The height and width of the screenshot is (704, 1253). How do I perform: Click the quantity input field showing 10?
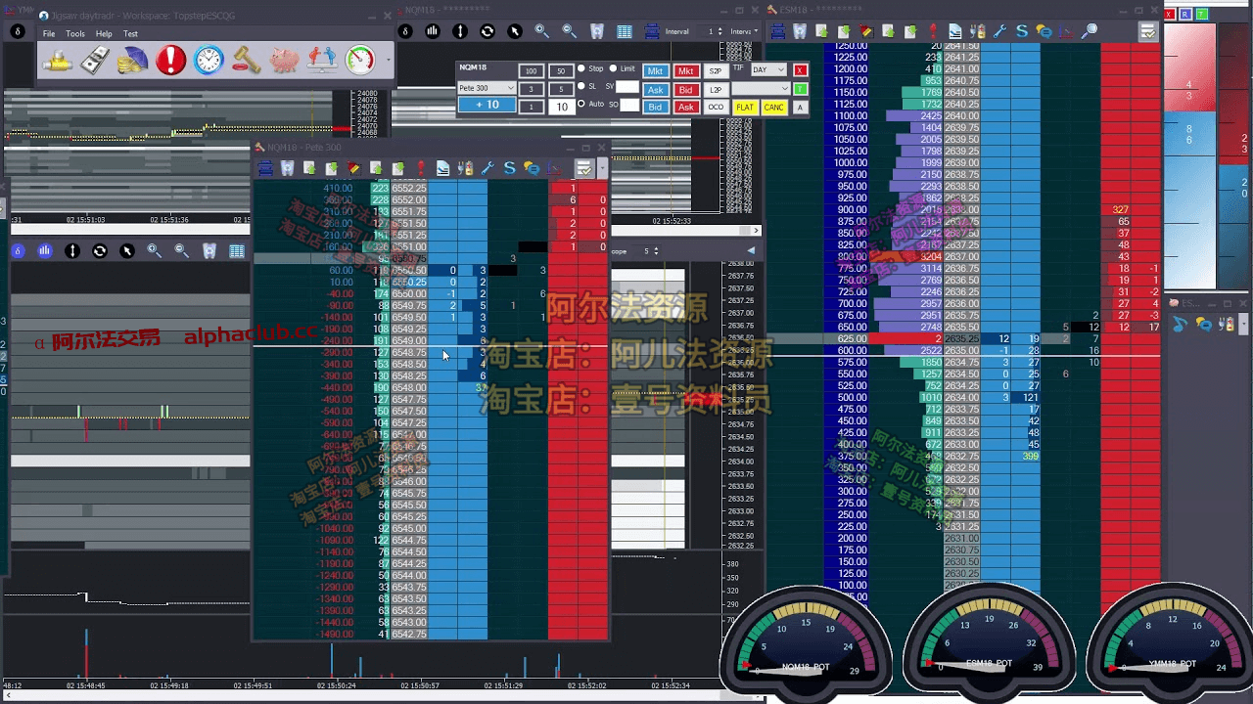[561, 107]
